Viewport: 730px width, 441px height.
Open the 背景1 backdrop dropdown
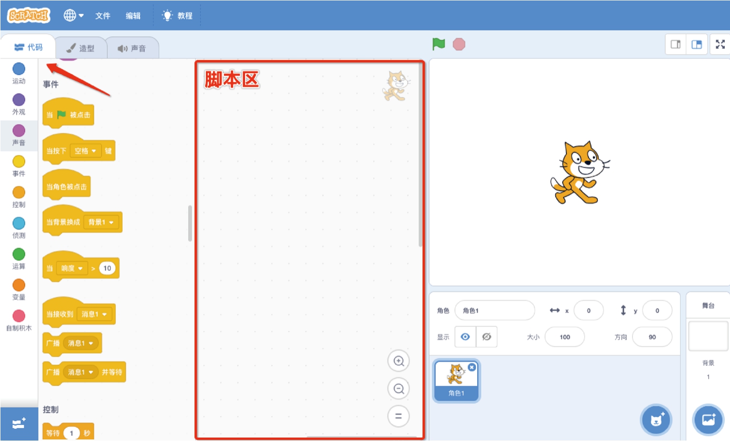(101, 222)
